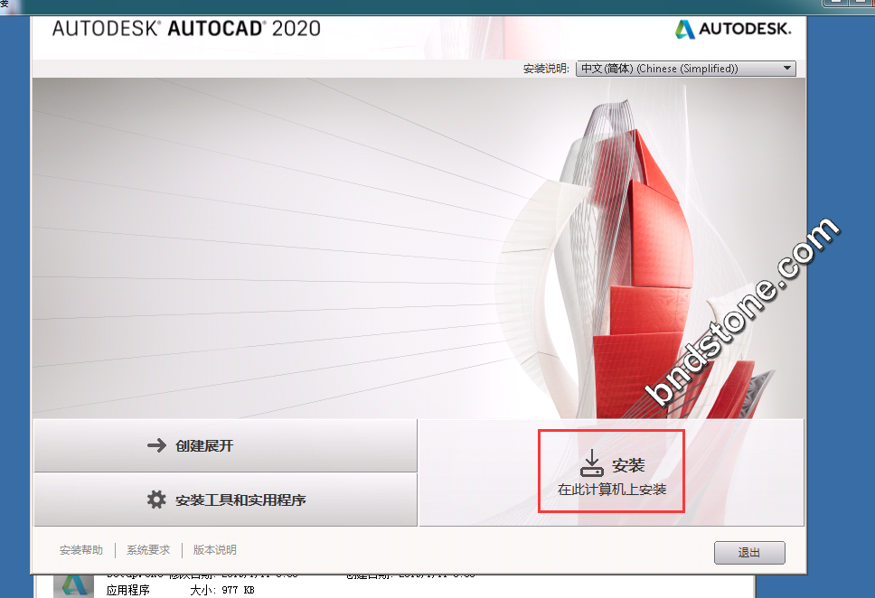Image resolution: width=875 pixels, height=598 pixels.
Task: Click the Autodesk logo in the header
Action: point(732,29)
